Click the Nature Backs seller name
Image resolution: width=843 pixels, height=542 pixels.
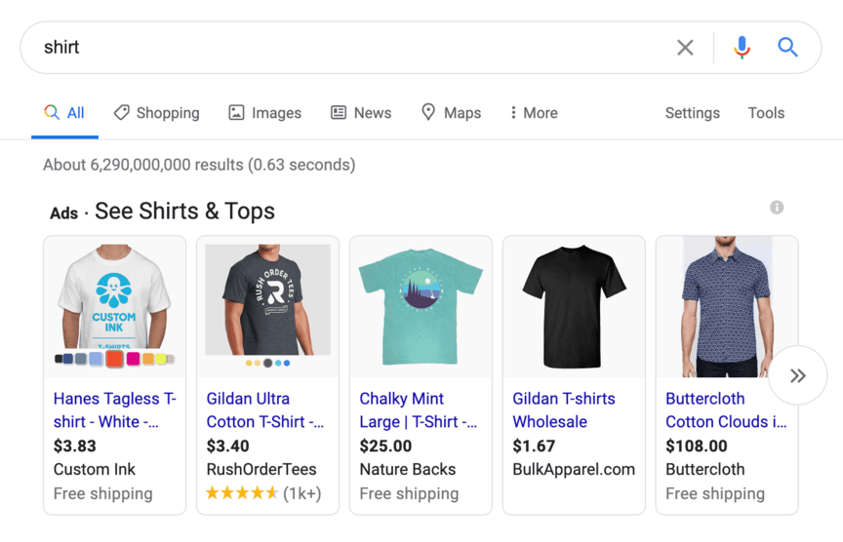(x=408, y=470)
